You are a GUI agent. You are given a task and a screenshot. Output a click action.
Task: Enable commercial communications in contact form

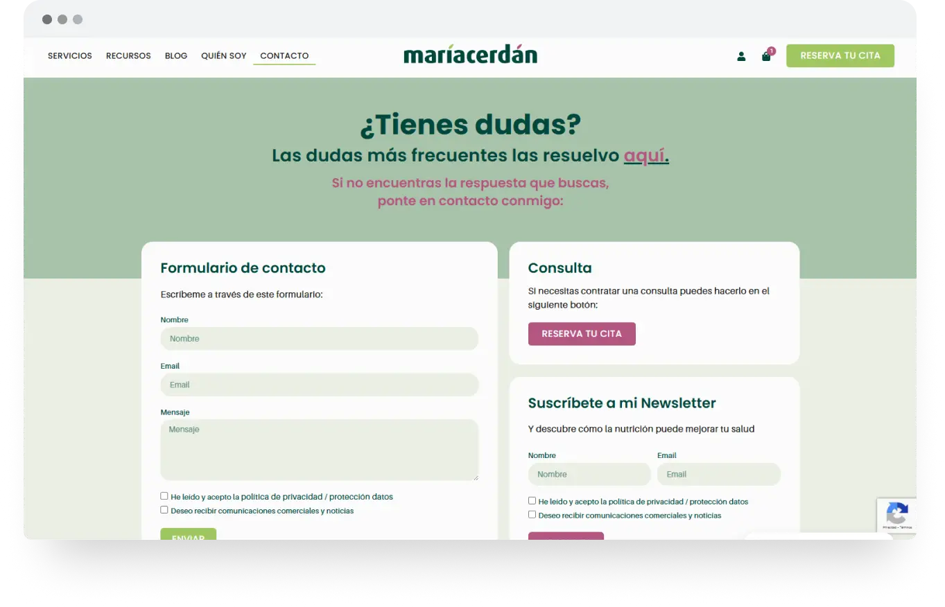click(x=164, y=510)
